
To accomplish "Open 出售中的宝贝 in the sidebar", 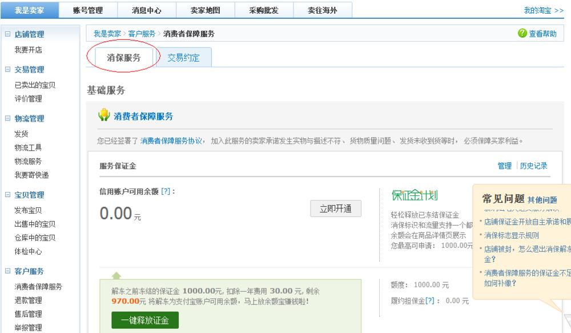I will (35, 224).
